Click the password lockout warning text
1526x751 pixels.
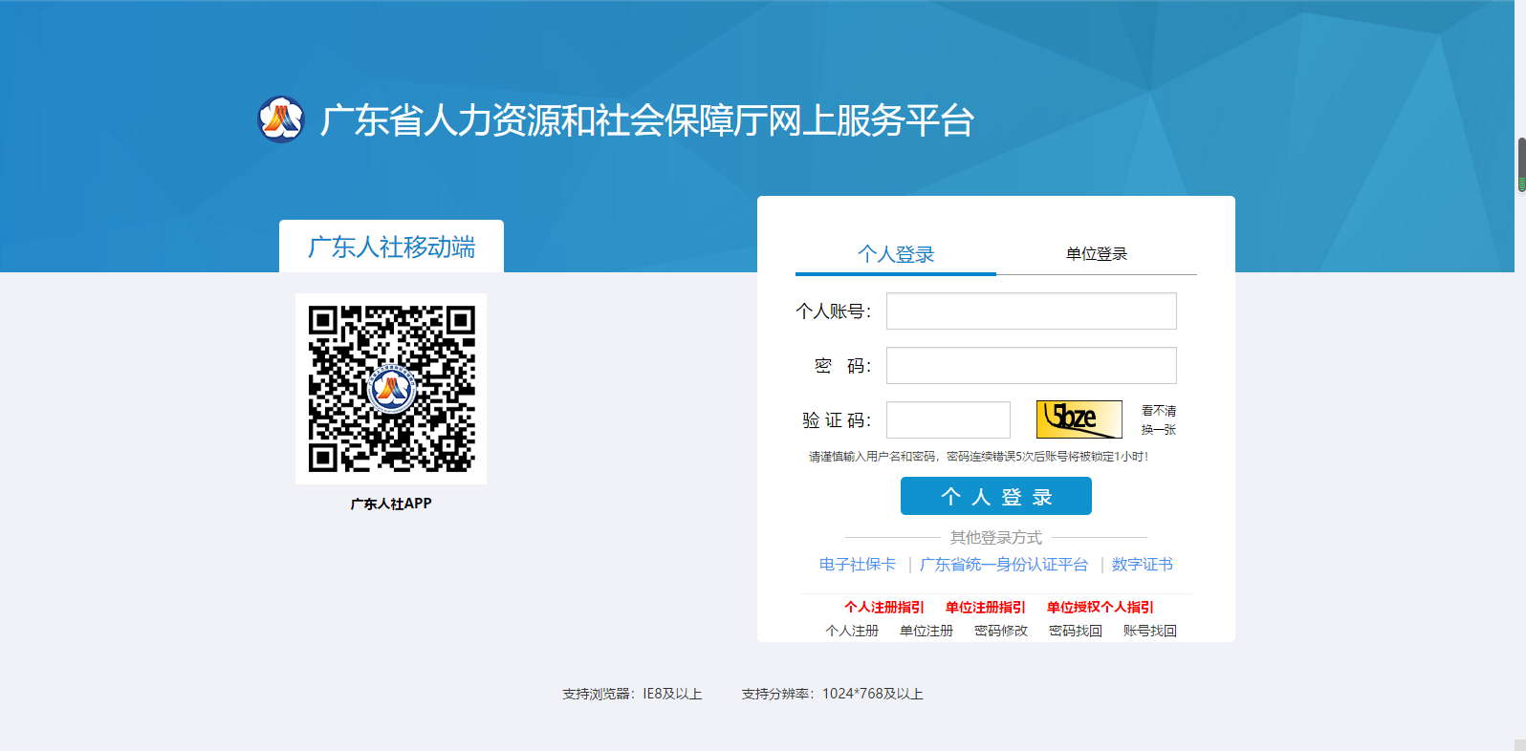point(979,457)
